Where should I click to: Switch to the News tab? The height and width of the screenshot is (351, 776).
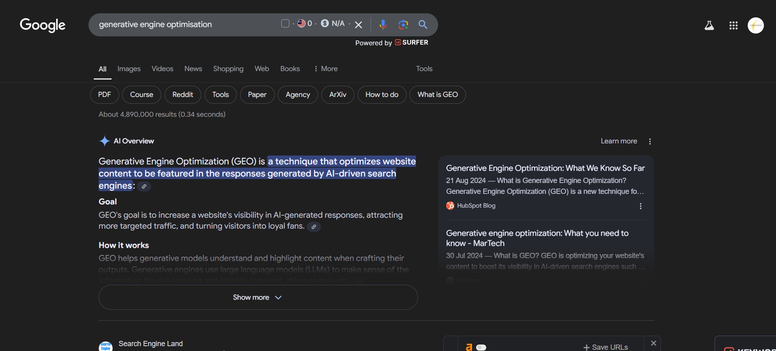point(193,69)
